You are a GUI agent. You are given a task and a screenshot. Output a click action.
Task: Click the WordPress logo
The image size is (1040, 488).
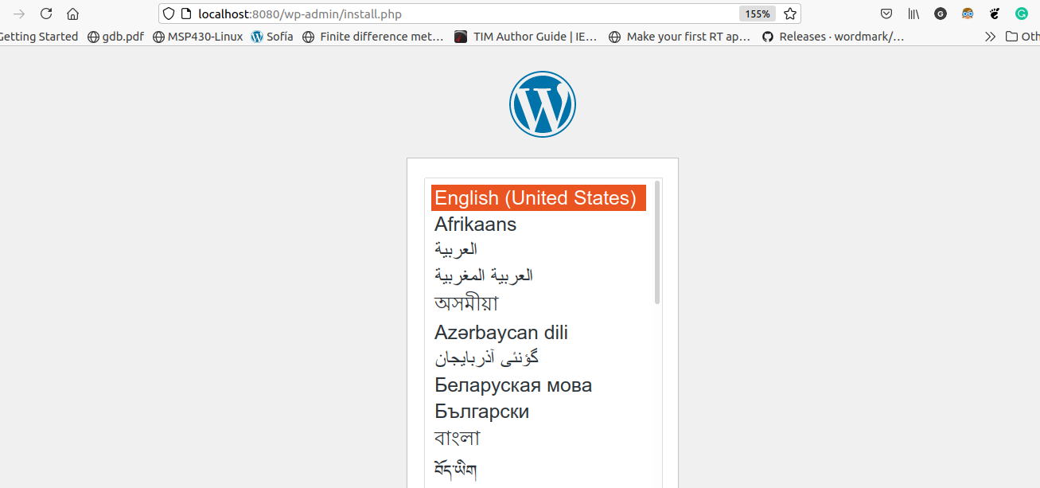click(543, 103)
